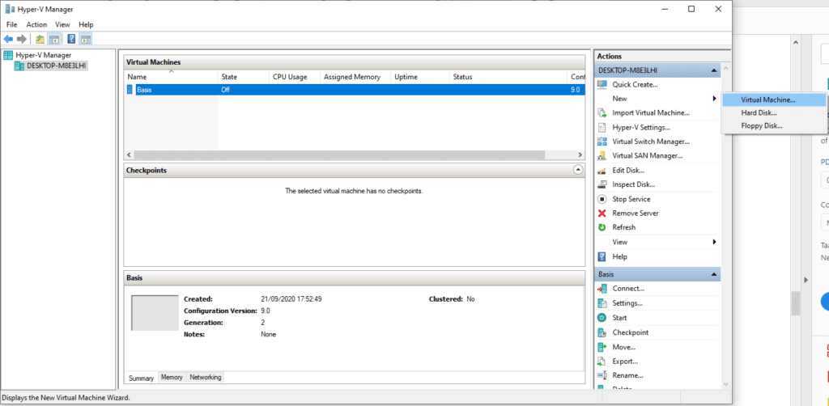Open the Help menu in menu bar
Image resolution: width=829 pixels, height=406 pixels.
coord(86,24)
